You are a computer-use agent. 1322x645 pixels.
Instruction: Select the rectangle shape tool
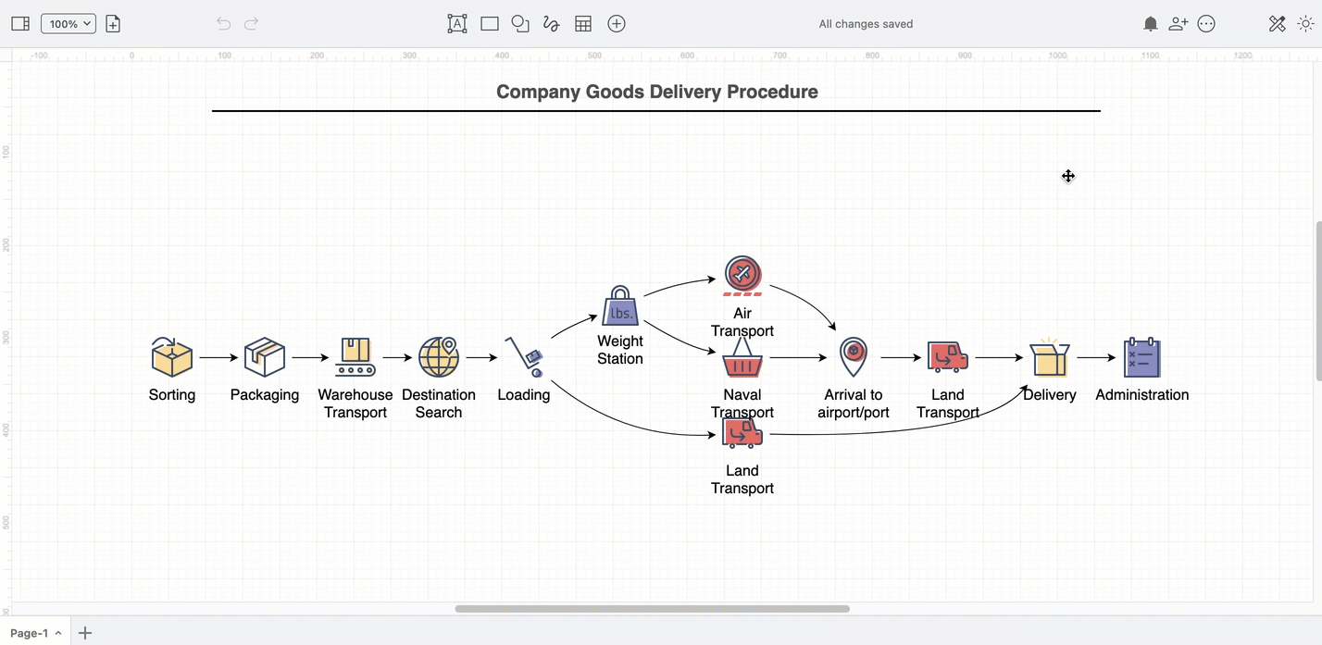pos(490,24)
